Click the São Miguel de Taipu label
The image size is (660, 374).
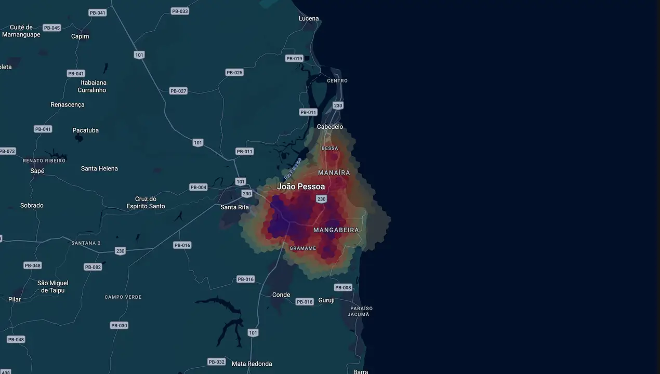[x=52, y=287]
